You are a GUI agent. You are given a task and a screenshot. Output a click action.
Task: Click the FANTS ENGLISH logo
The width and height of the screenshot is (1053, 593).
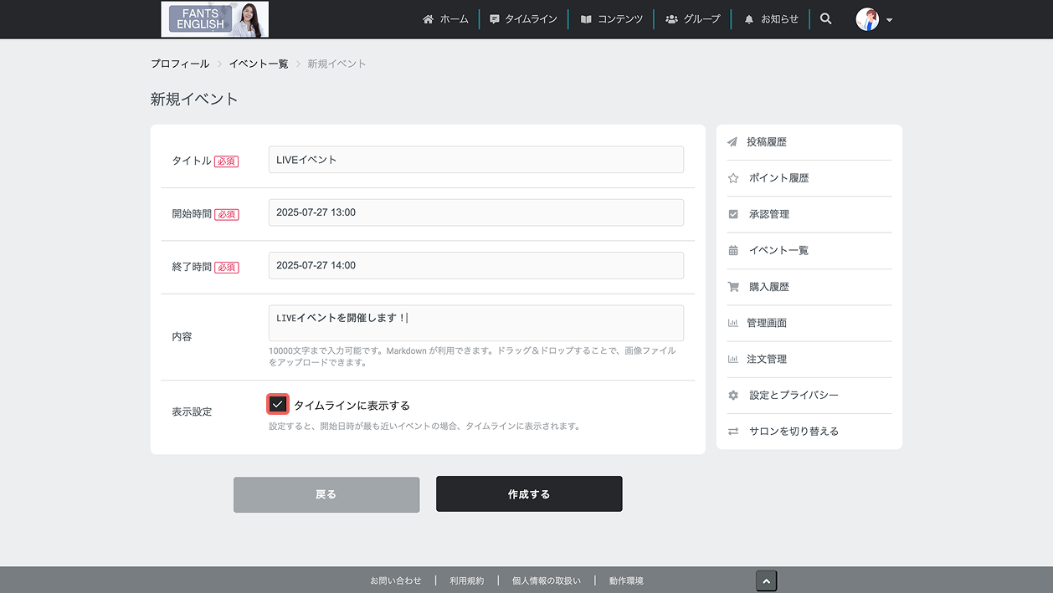215,19
